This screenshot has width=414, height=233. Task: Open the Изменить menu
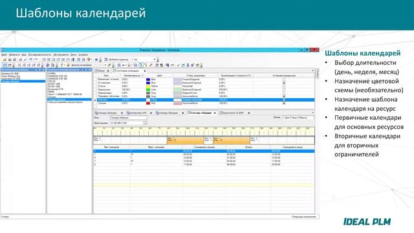pos(14,54)
